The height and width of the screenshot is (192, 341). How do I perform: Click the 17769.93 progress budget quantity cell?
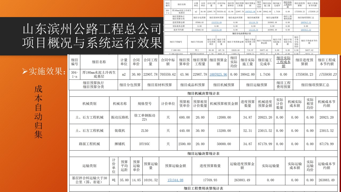pos(210,180)
